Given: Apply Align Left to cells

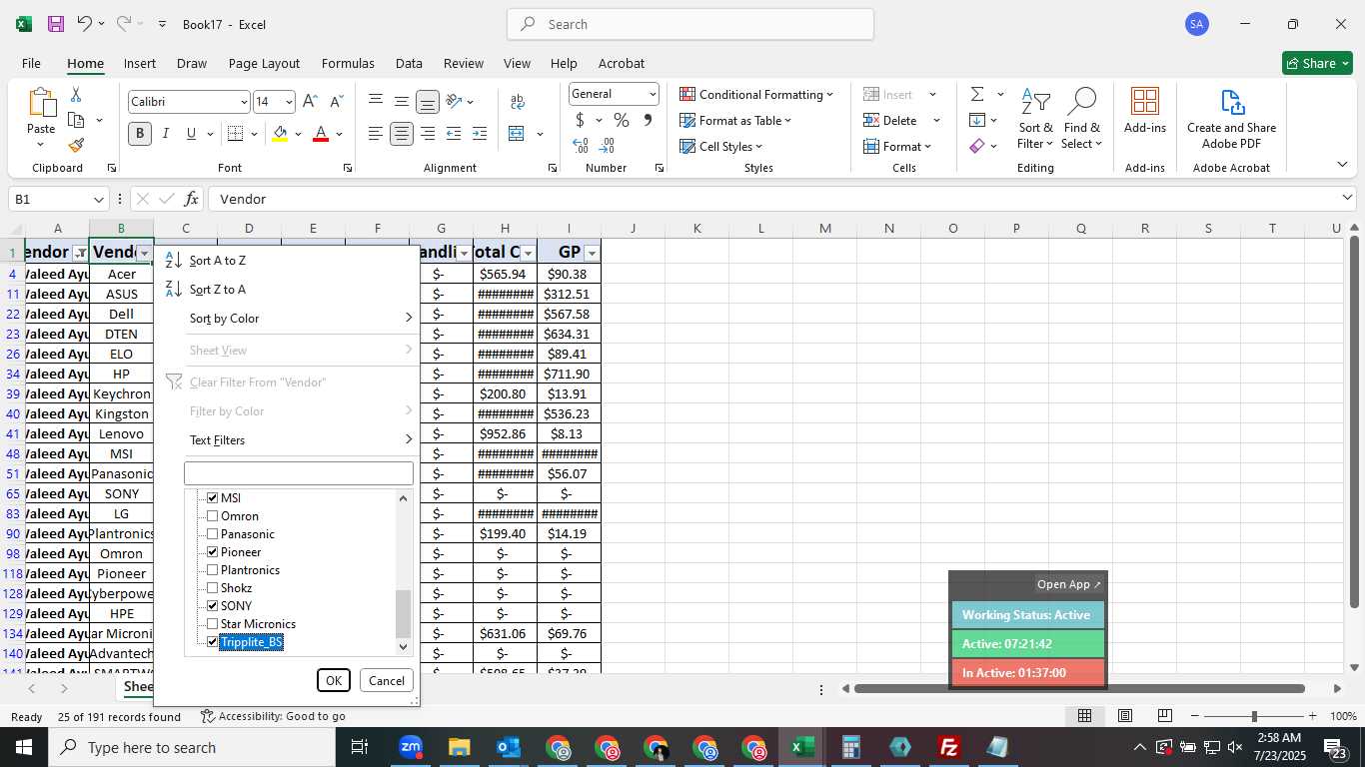Looking at the screenshot, I should pos(375,134).
